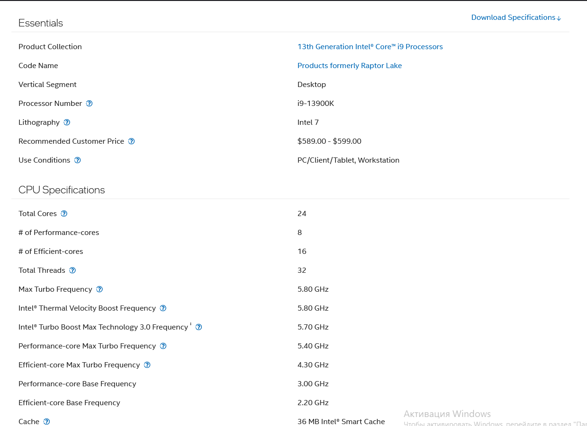Viewport: 587px width, 426px height.
Task: Click the # of Performance-cores label
Action: pyautogui.click(x=59, y=233)
